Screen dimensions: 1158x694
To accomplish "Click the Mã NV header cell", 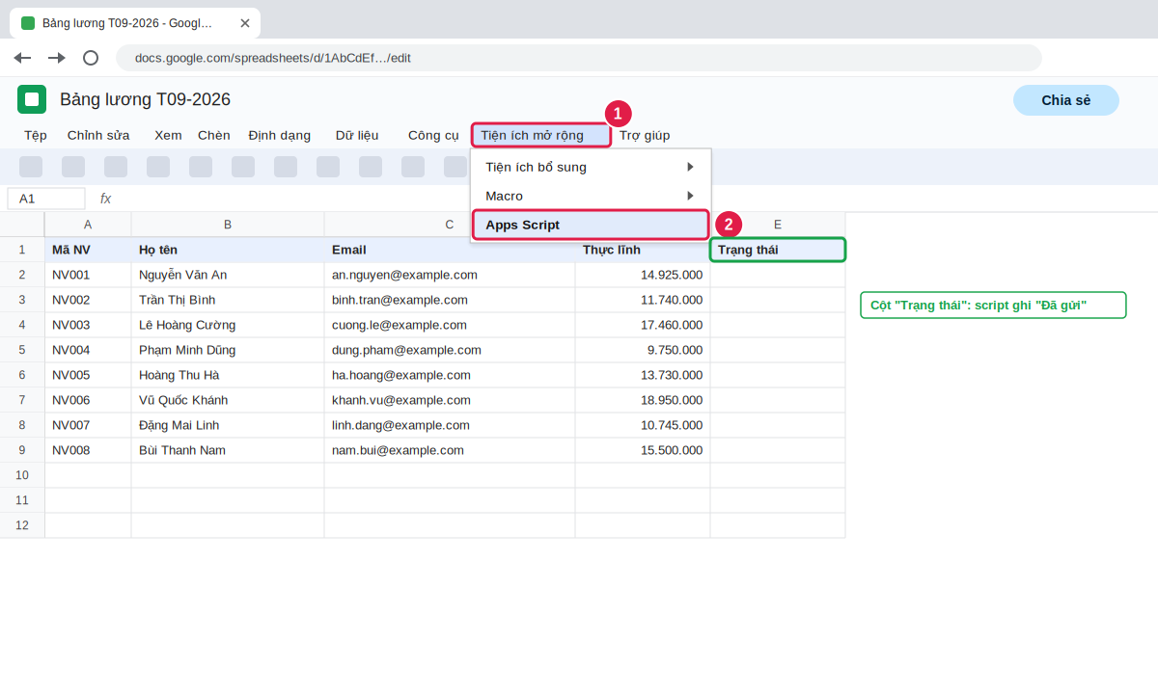I will (88, 250).
